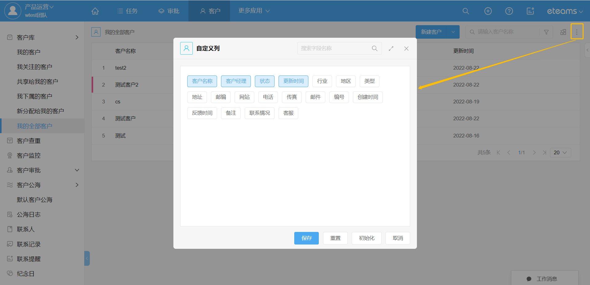
Task: Open the 更多应用 dropdown menu
Action: [x=254, y=11]
